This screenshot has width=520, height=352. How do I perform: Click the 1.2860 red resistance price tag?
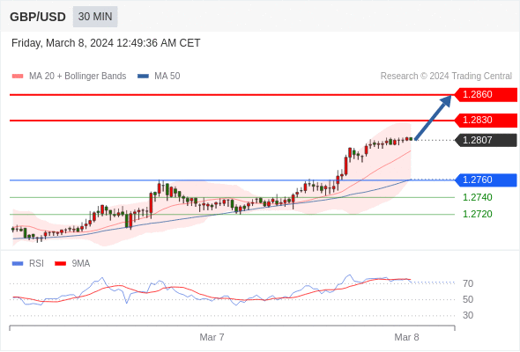tap(486, 95)
